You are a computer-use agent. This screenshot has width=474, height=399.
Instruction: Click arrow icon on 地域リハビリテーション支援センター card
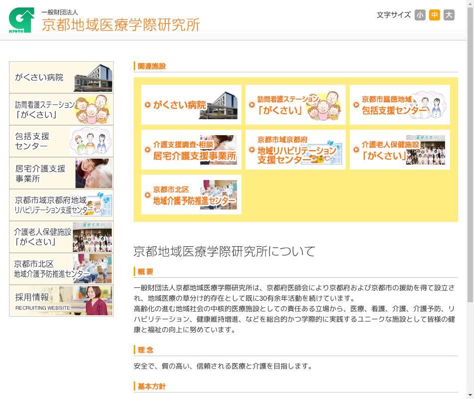click(252, 150)
